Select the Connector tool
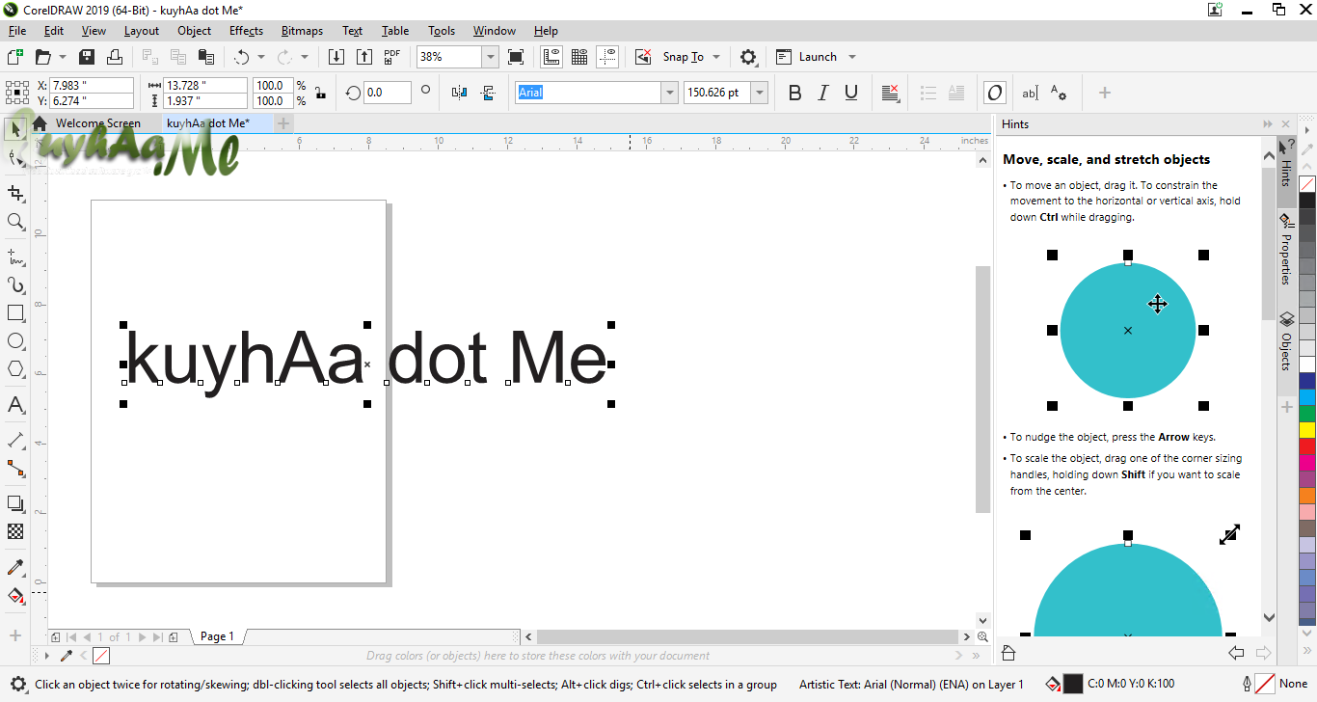Viewport: 1317px width, 702px height. [15, 469]
